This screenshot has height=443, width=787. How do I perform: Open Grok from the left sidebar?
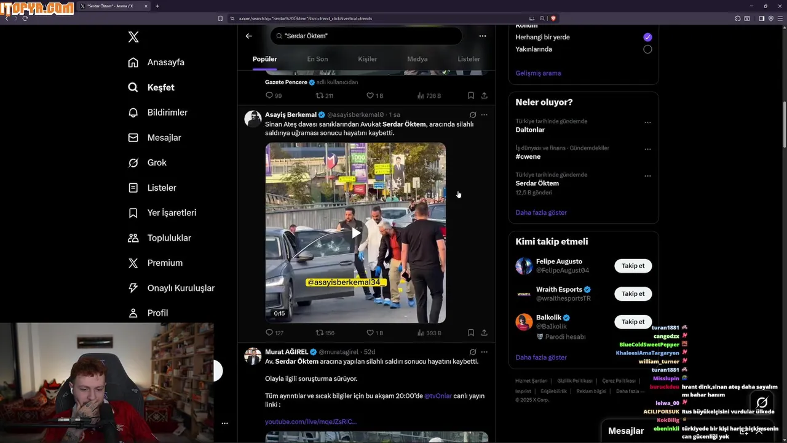(147, 162)
